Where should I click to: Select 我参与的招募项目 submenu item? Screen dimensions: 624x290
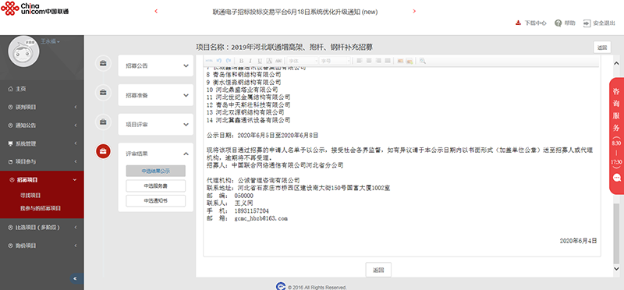tap(41, 208)
